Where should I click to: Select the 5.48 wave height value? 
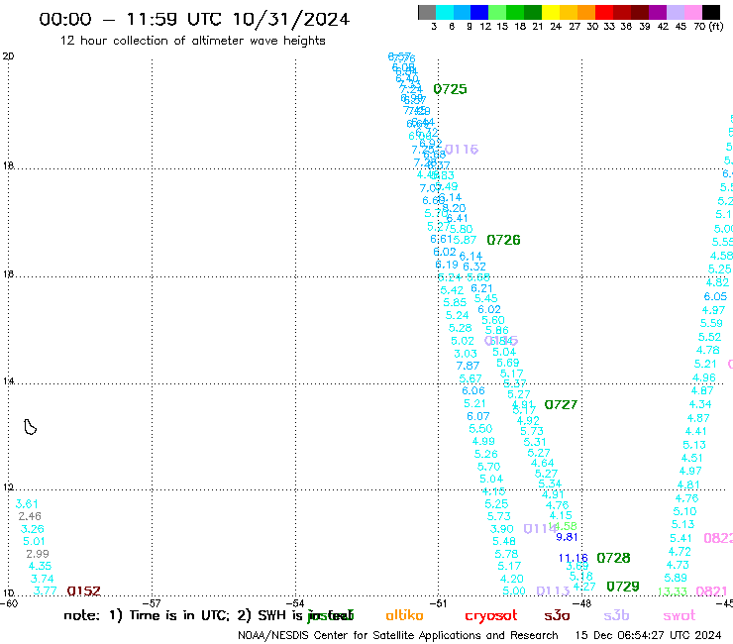(x=504, y=541)
